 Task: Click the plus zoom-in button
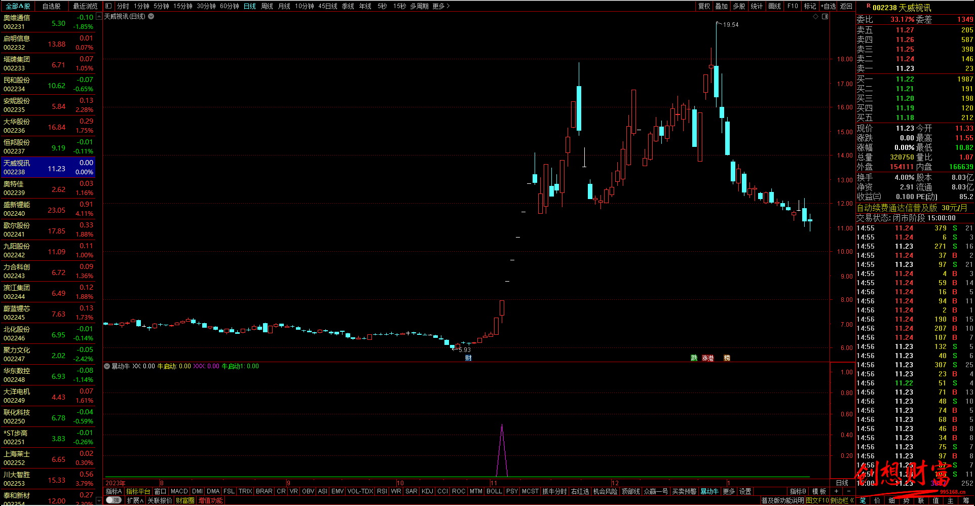coord(836,491)
